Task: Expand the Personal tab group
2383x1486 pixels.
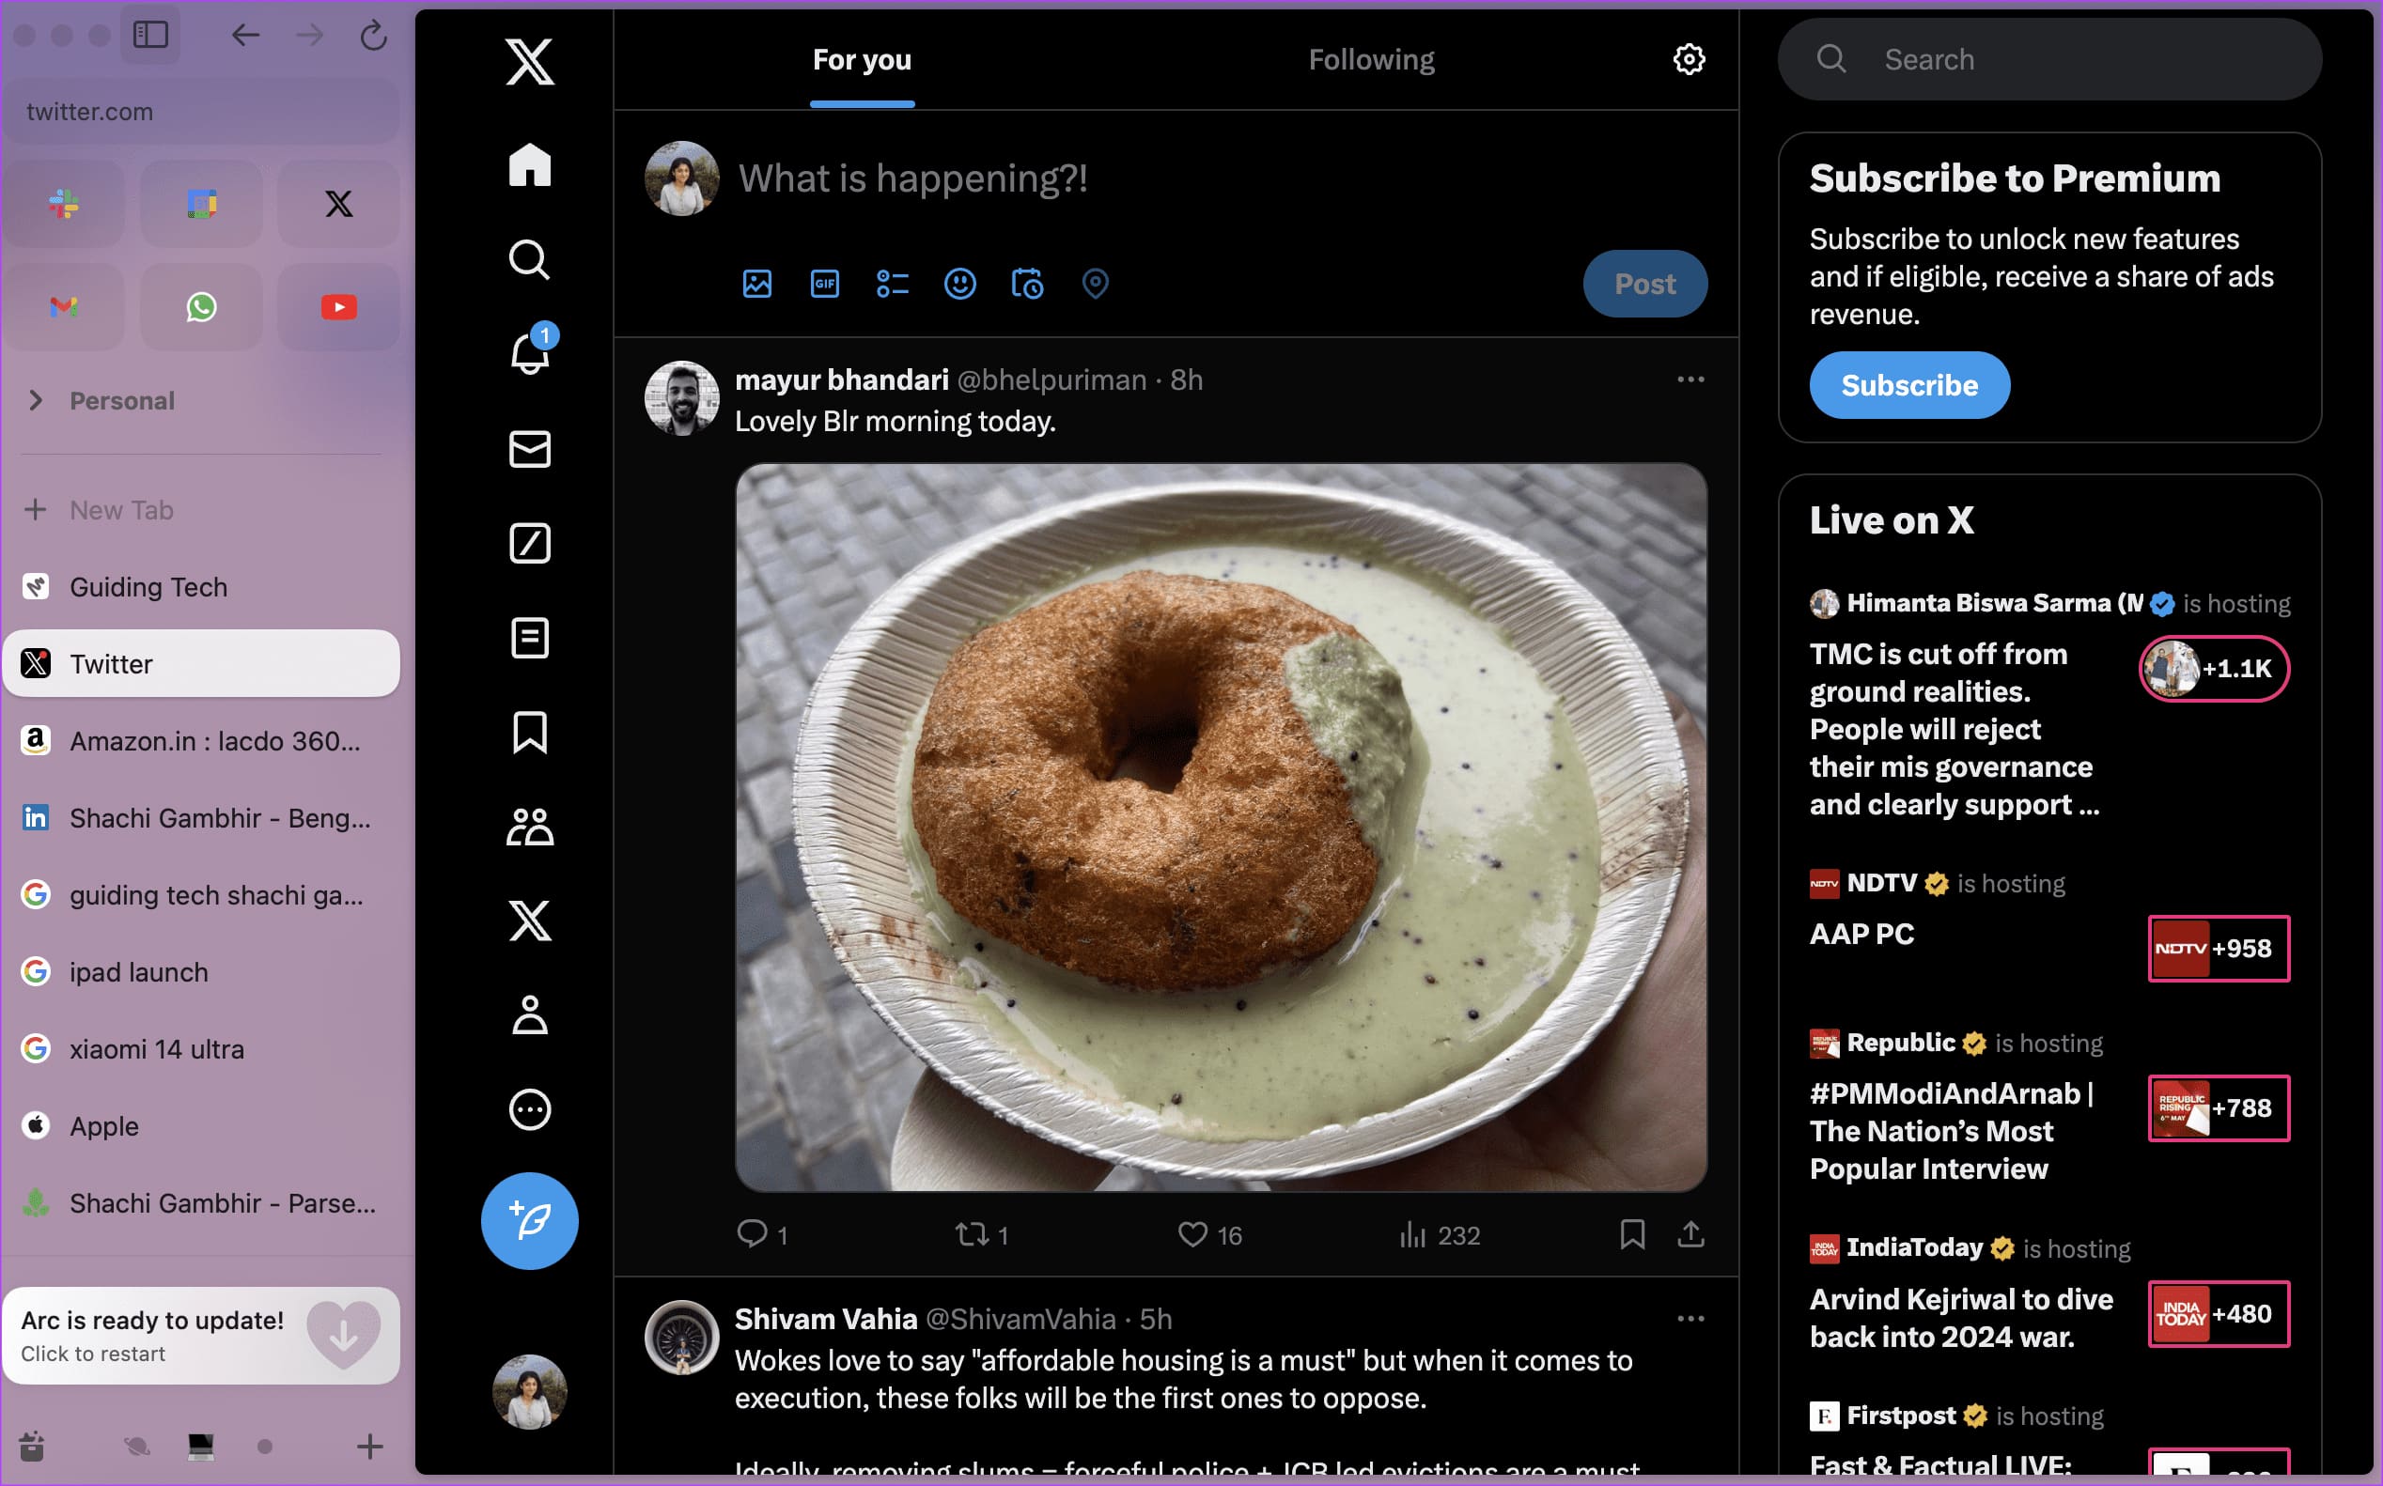Action: (x=34, y=399)
